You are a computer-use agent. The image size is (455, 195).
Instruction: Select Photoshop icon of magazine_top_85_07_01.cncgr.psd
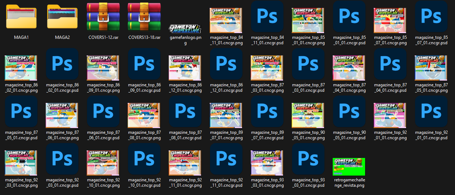pos(431,17)
